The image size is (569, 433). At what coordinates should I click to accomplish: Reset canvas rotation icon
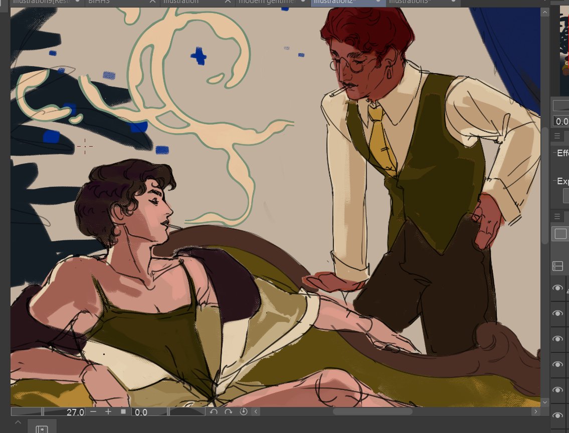[x=244, y=411]
